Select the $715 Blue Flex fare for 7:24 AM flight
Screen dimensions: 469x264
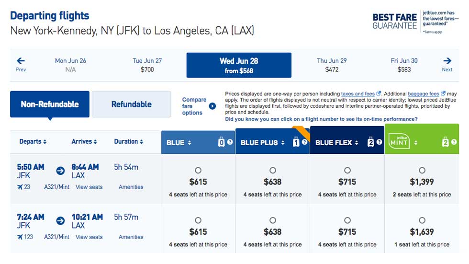347,220
